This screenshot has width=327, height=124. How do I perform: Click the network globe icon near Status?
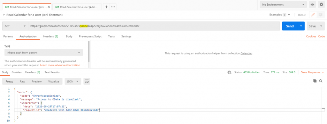pyautogui.click(x=229, y=72)
